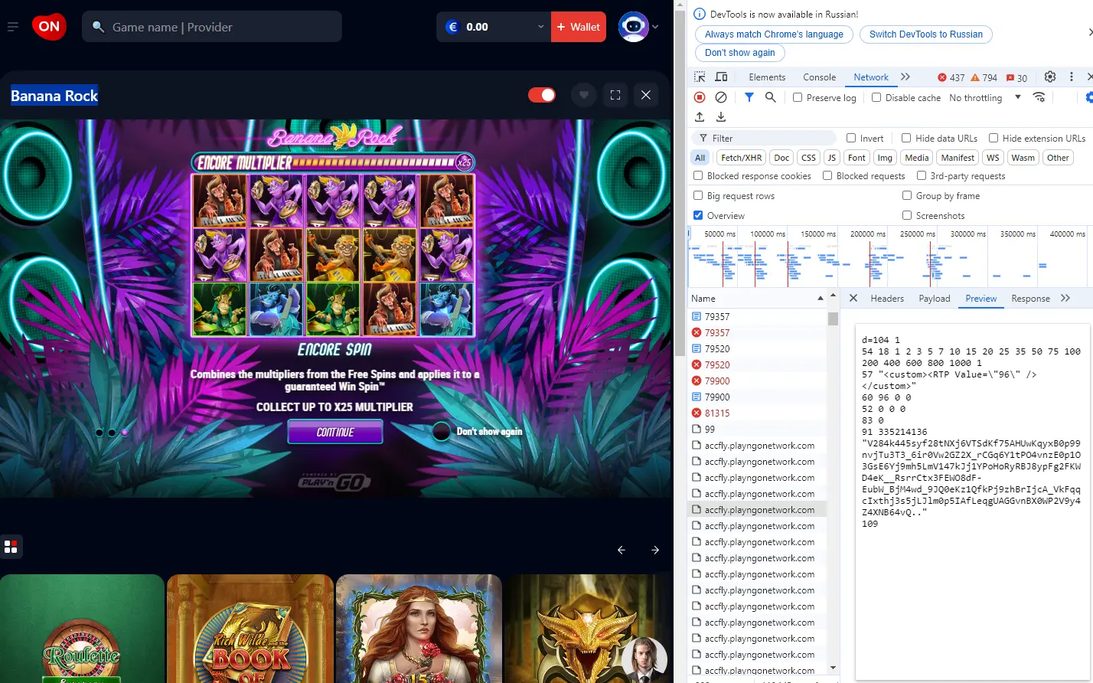The height and width of the screenshot is (683, 1093).
Task: Open the Payload tab
Action: pyautogui.click(x=935, y=299)
